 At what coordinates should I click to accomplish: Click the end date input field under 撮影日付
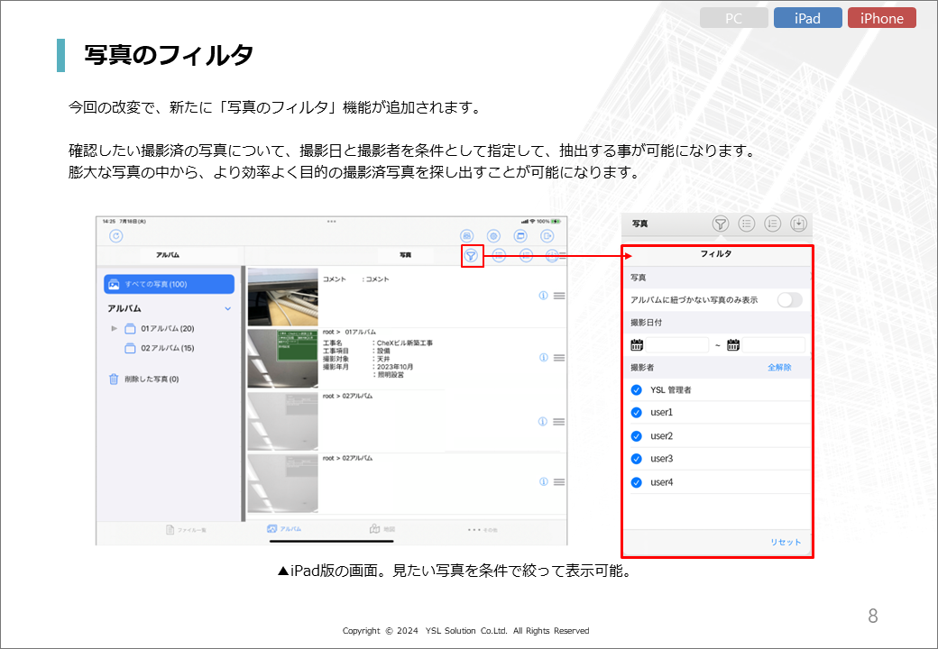point(773,344)
